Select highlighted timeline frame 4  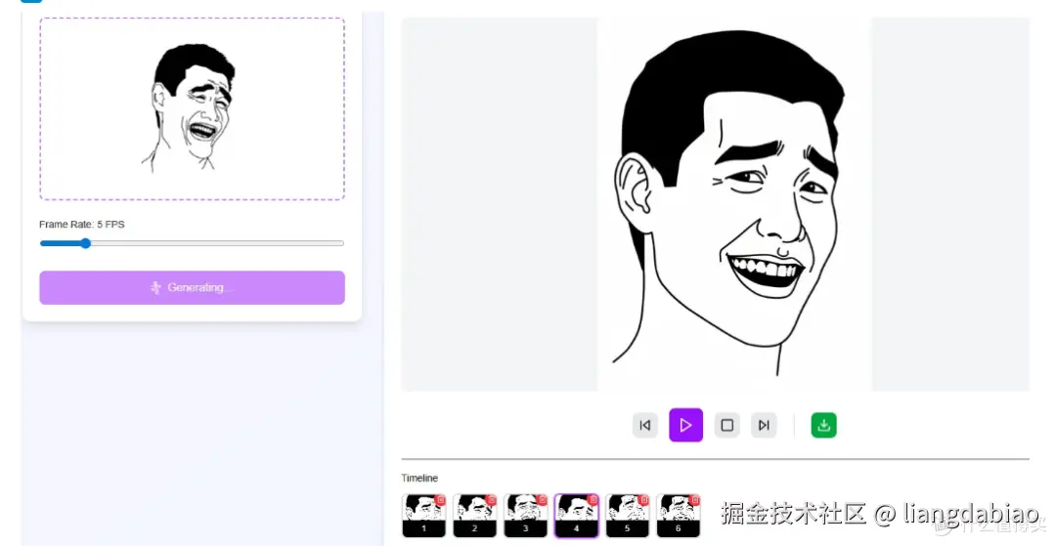[577, 516]
